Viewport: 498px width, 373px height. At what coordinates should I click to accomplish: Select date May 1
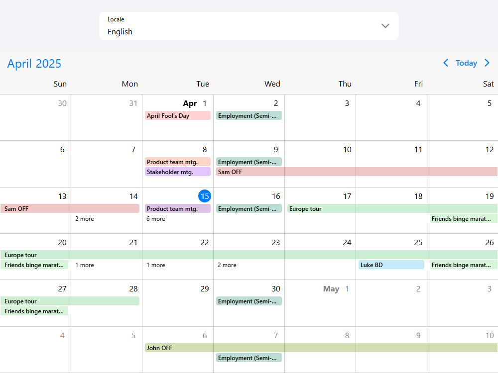click(347, 289)
